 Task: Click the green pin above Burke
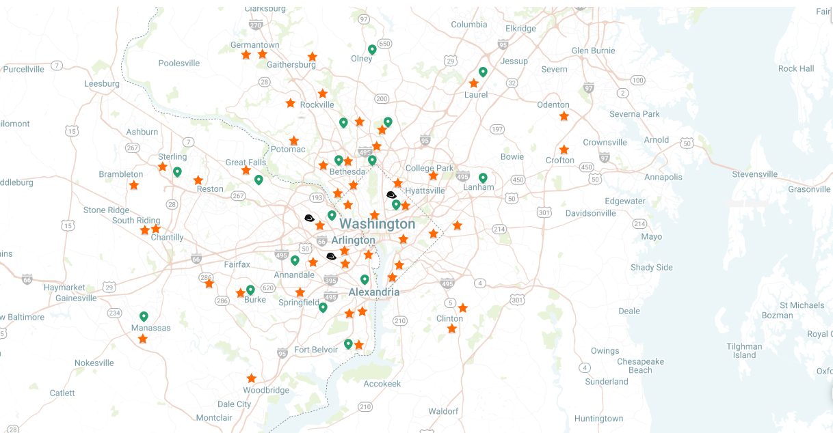[x=250, y=290]
